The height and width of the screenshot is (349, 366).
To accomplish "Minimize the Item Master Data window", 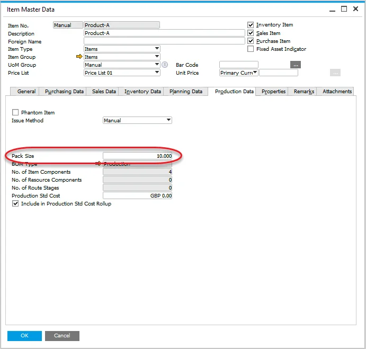I will point(332,9).
